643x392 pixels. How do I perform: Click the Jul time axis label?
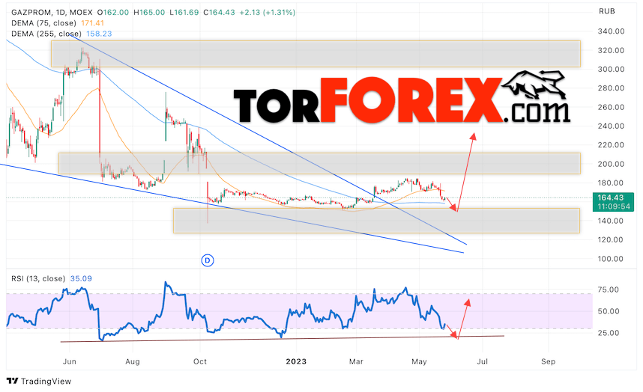483,361
